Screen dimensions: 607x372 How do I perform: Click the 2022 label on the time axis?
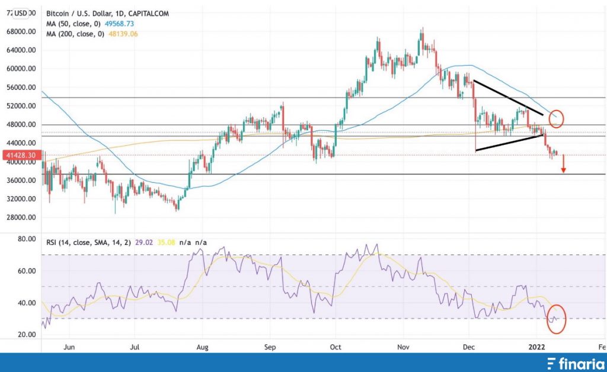coord(537,347)
